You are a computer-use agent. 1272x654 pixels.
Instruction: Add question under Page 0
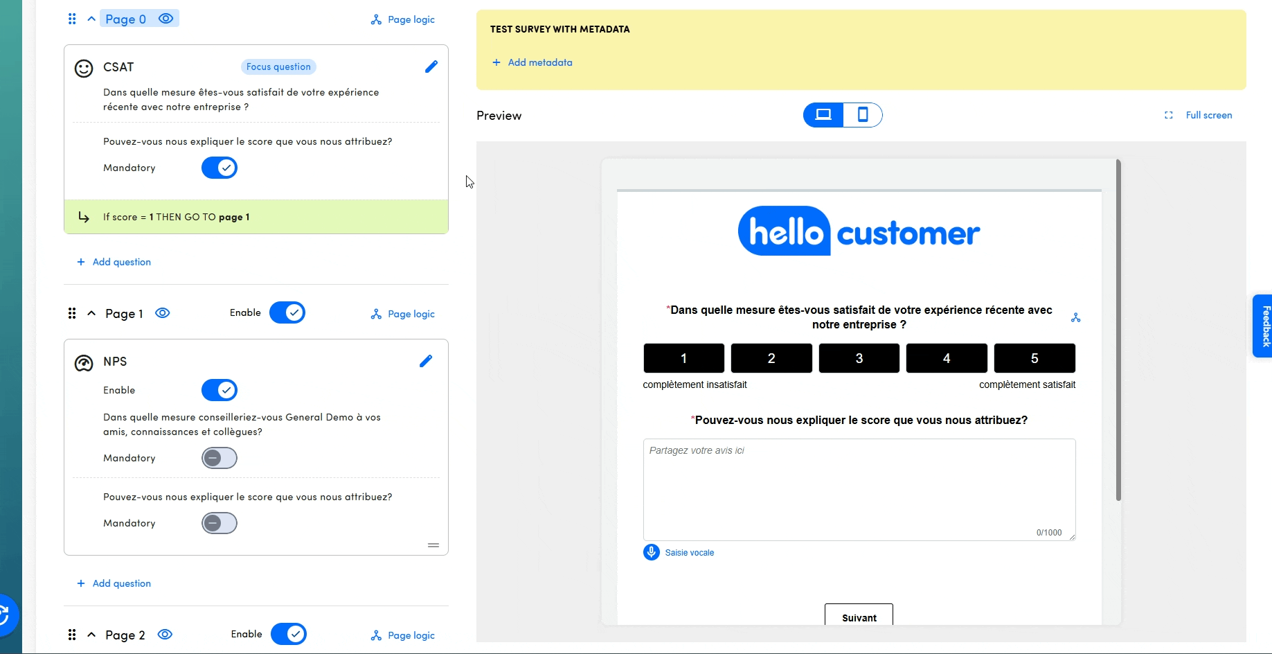(114, 262)
